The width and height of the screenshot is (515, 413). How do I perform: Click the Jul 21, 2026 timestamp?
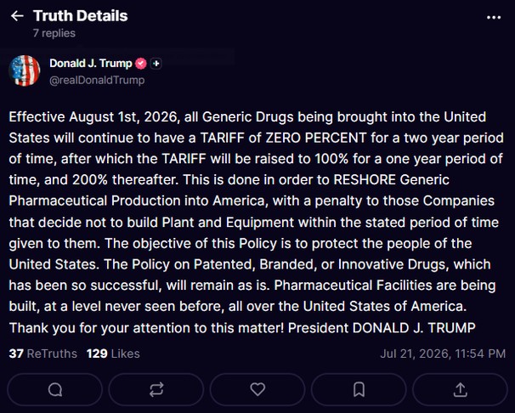point(443,354)
